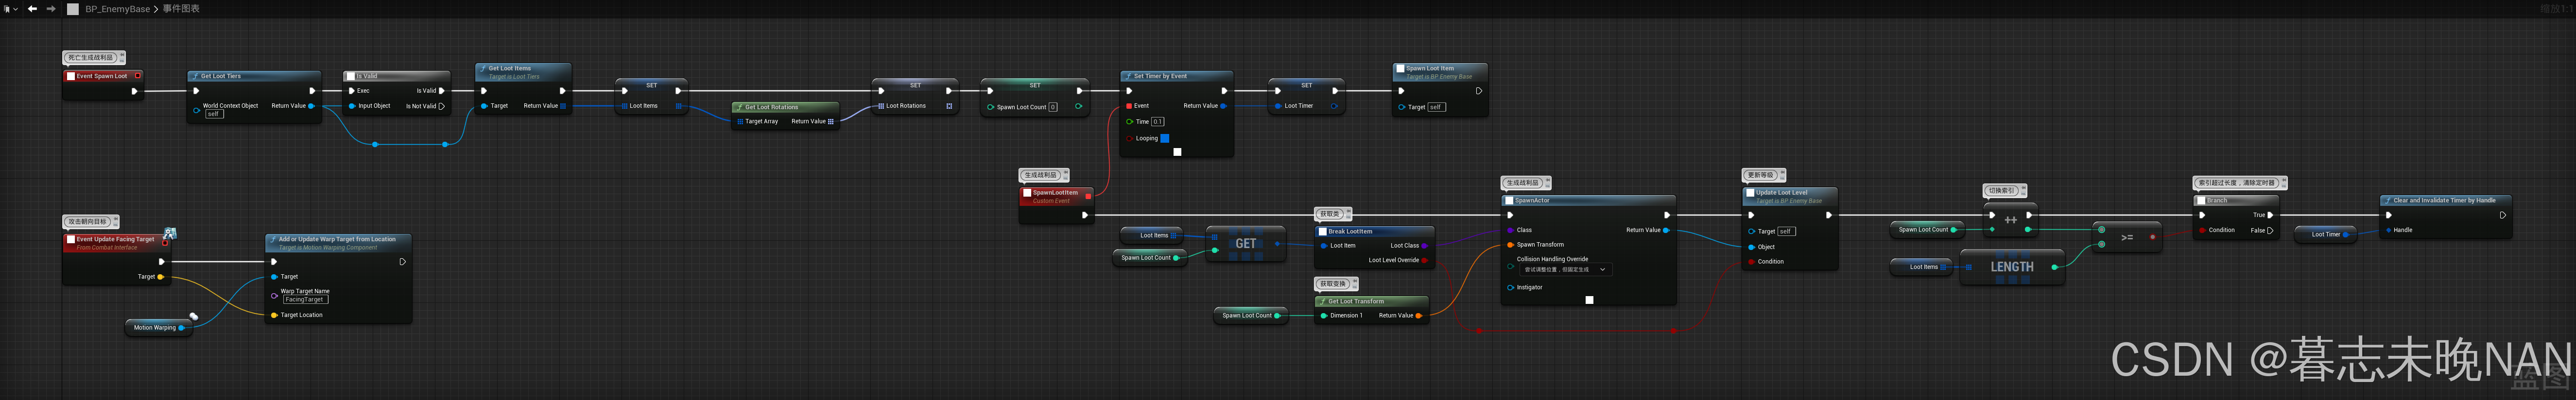This screenshot has height=400, width=2576.
Task: Click the FacingTarget Warp Target Name field
Action: 305,300
